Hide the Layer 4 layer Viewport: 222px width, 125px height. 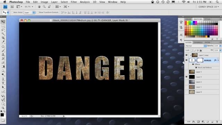pos(187,77)
